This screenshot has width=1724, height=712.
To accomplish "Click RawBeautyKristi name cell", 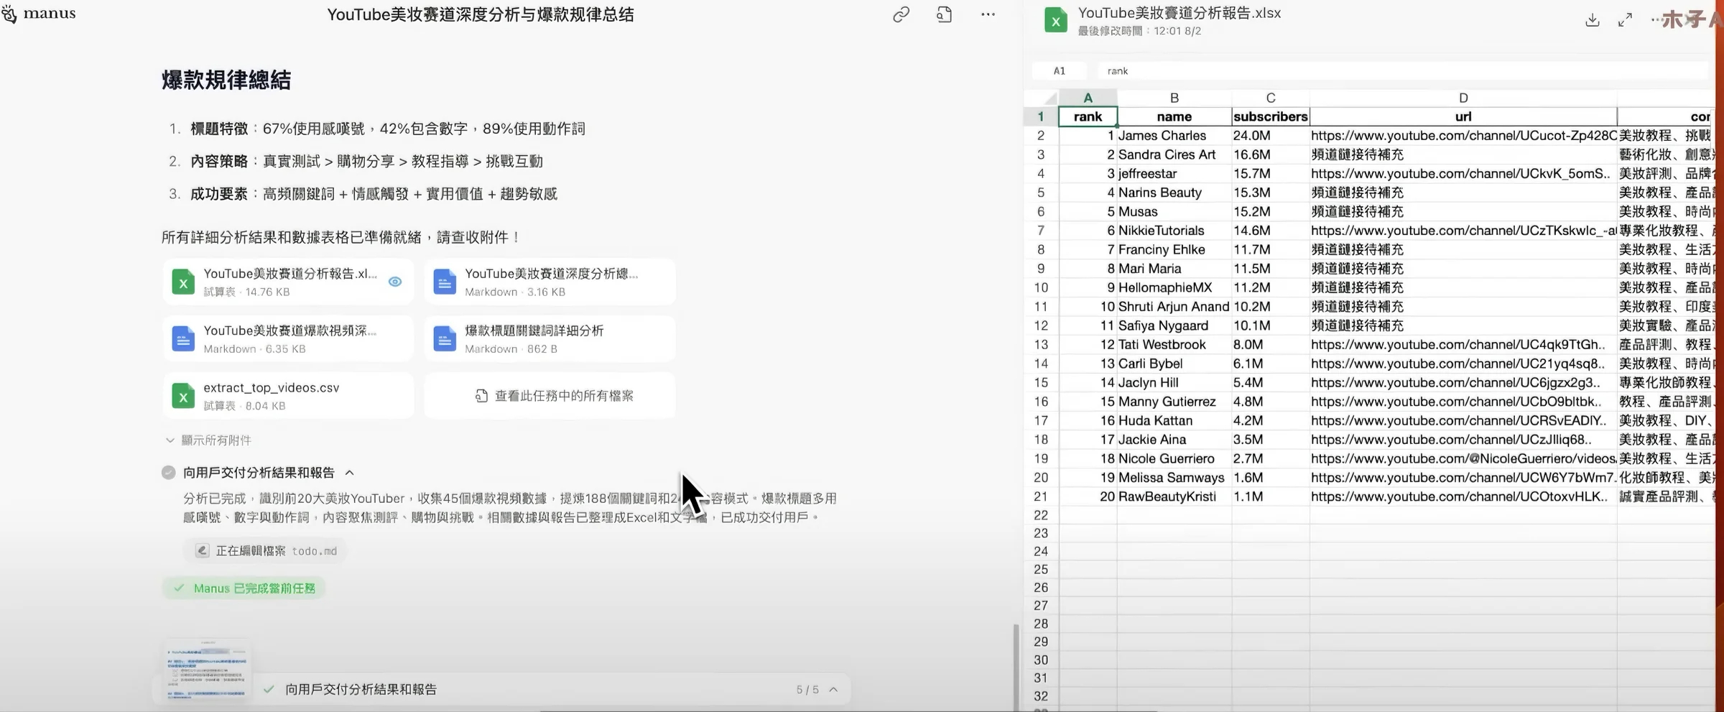I will (x=1174, y=496).
